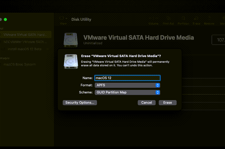The height and width of the screenshot is (149, 225).
Task: Click the large drive icon beside the disk title
Action: 71,40
